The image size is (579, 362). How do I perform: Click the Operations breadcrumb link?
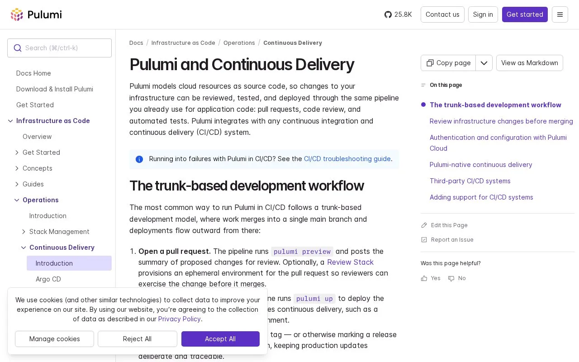[x=239, y=43]
